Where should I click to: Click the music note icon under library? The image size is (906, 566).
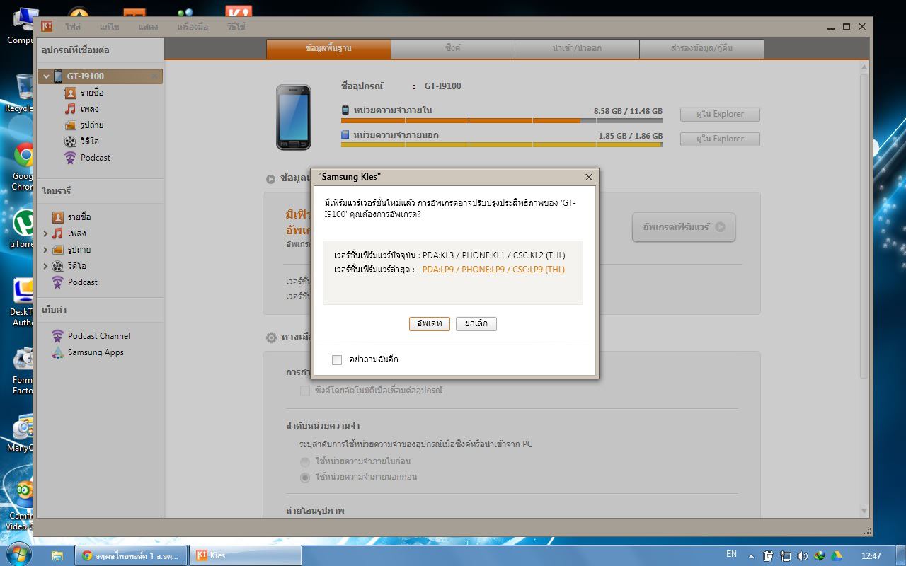click(x=58, y=233)
